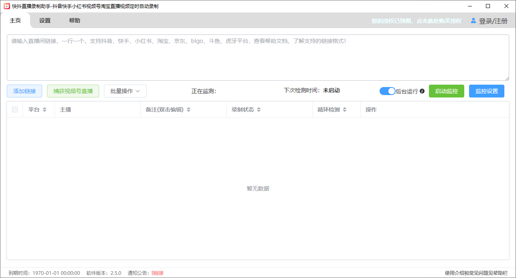Click the 到期时间 1970-01-01 status entry

pyautogui.click(x=44, y=273)
